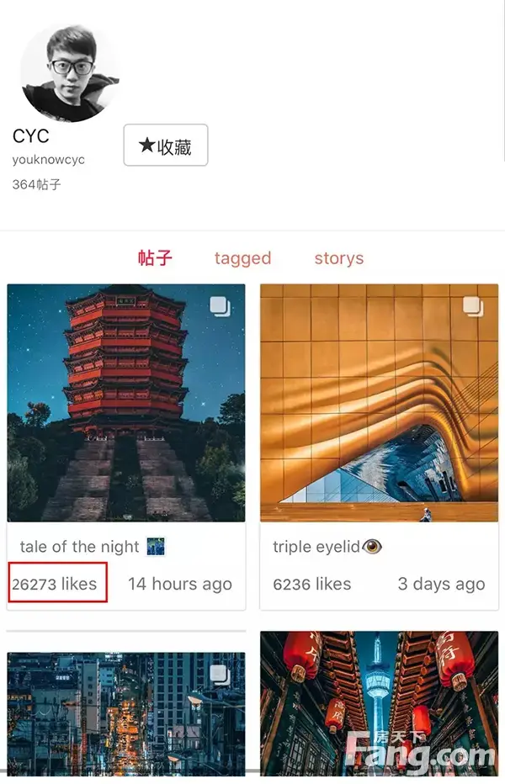Switch to the 帖子 tab

[x=155, y=258]
